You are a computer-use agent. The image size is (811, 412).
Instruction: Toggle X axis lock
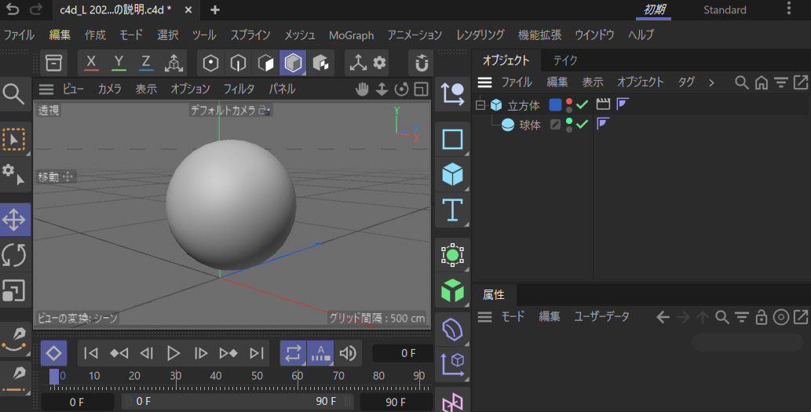click(92, 62)
